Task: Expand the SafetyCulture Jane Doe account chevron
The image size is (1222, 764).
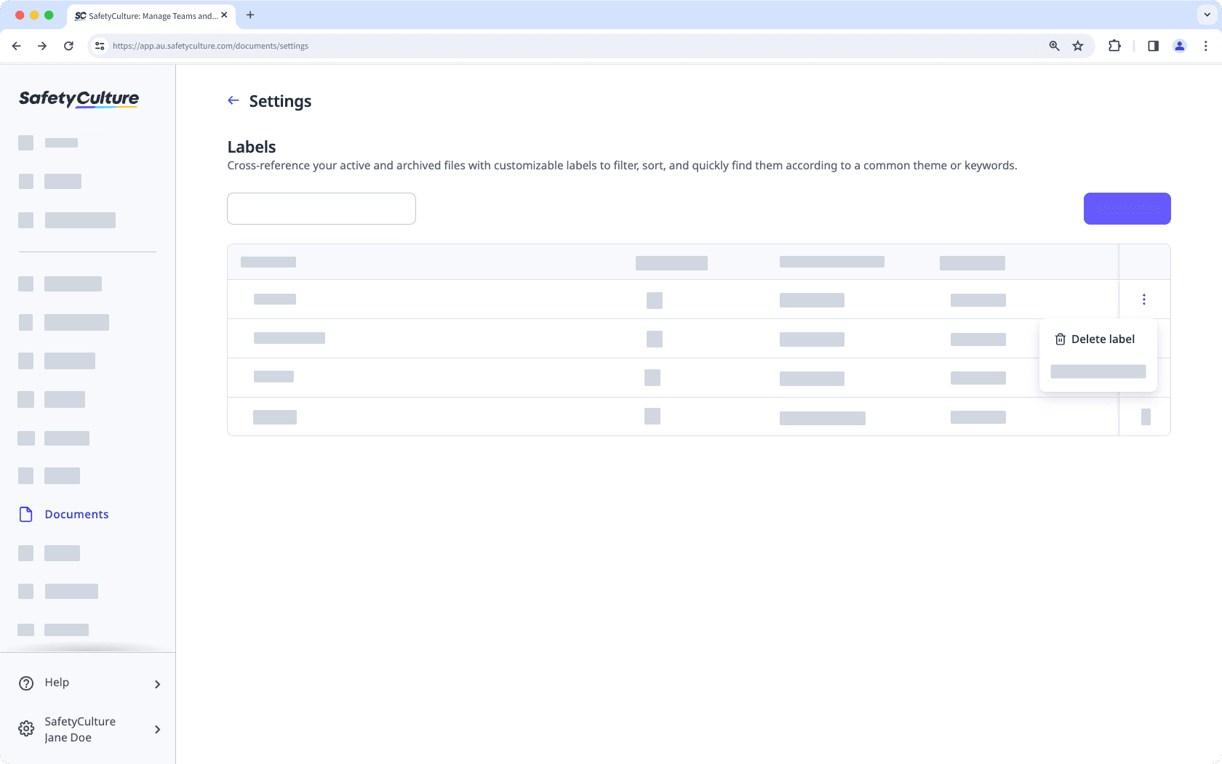Action: pyautogui.click(x=157, y=729)
